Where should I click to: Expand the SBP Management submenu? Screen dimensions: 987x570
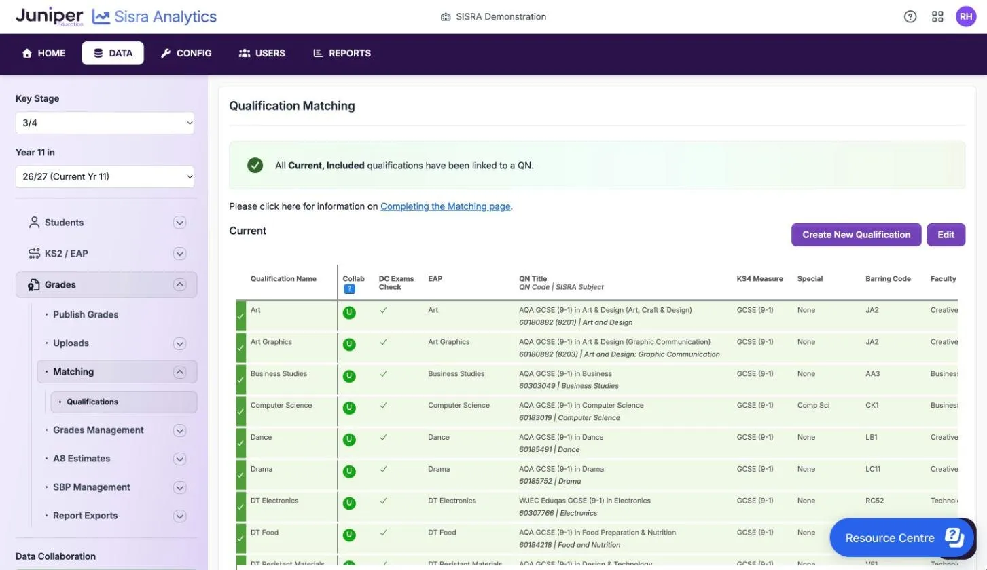click(x=179, y=487)
